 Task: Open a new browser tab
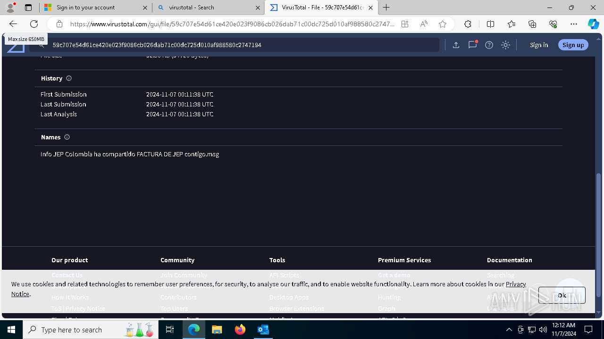pyautogui.click(x=386, y=8)
